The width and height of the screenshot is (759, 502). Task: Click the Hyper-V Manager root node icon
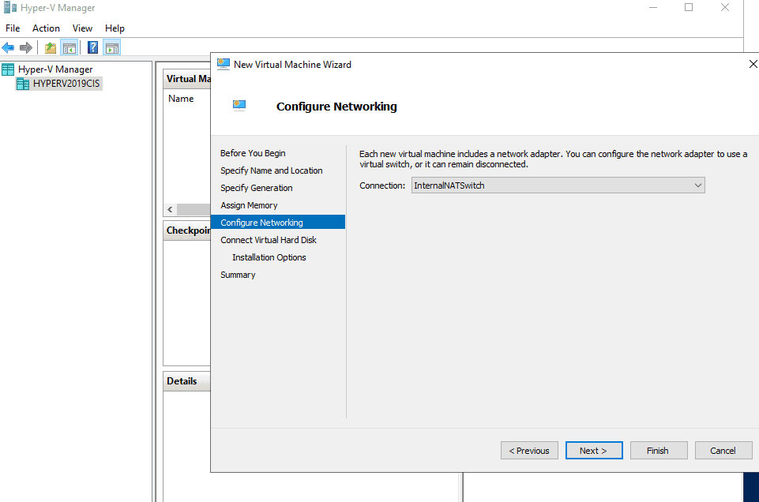(x=8, y=69)
